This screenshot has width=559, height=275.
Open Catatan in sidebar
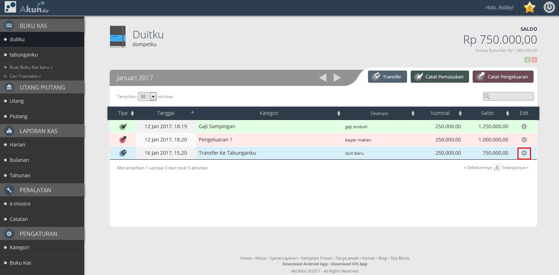(x=42, y=219)
